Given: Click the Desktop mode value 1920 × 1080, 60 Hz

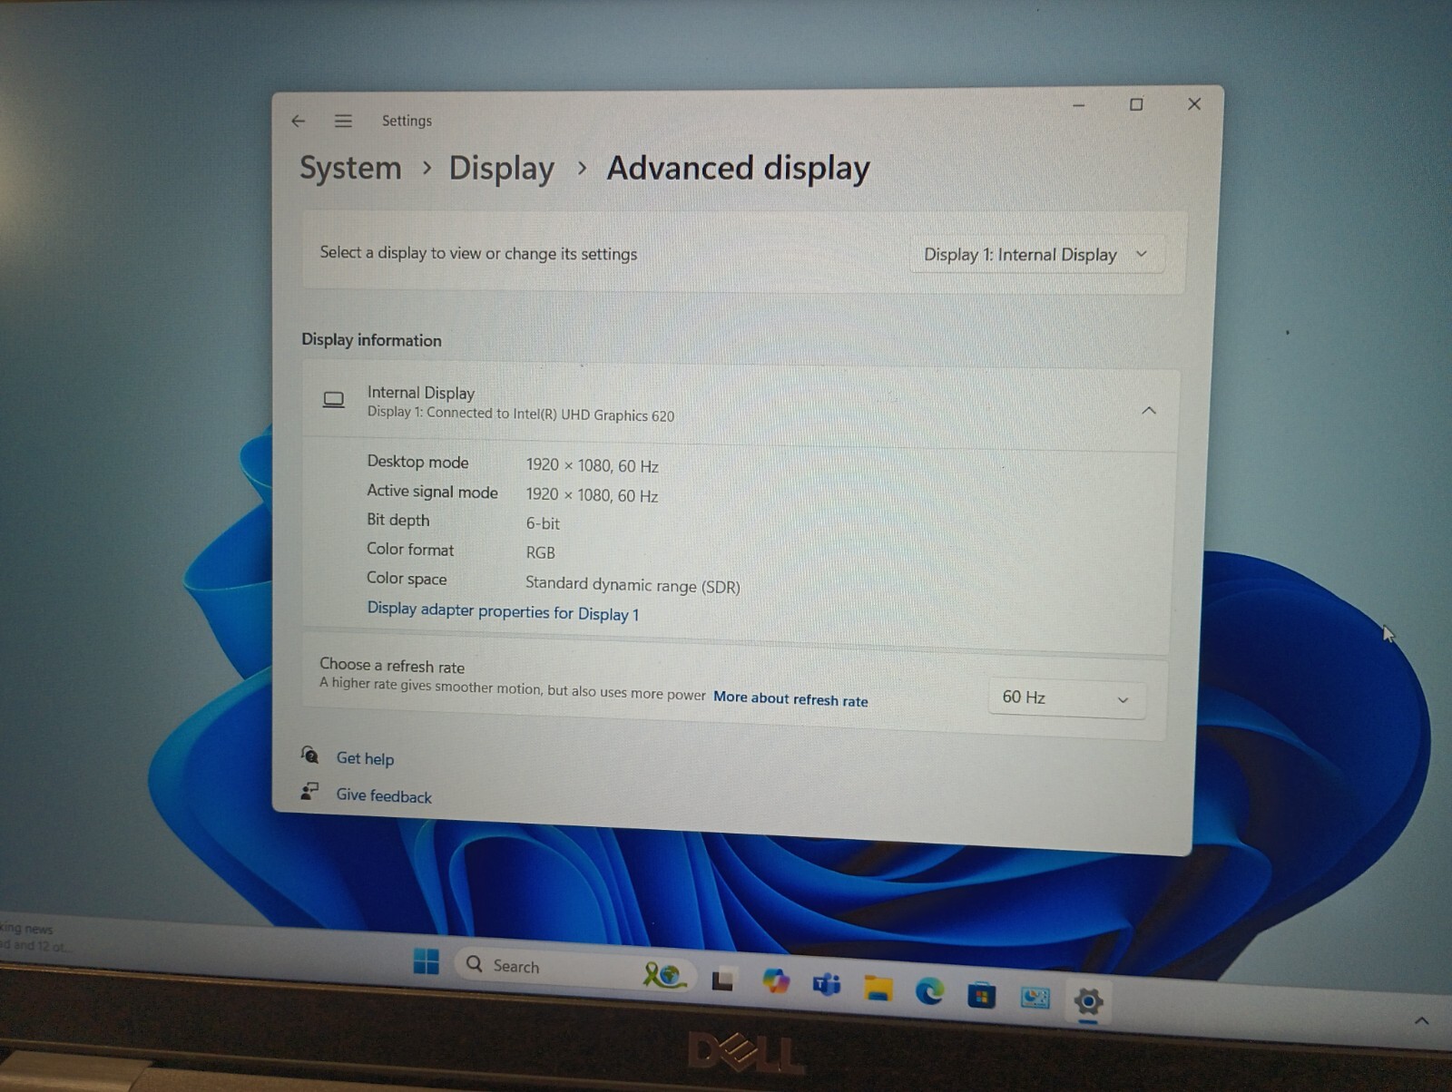Looking at the screenshot, I should coord(592,465).
